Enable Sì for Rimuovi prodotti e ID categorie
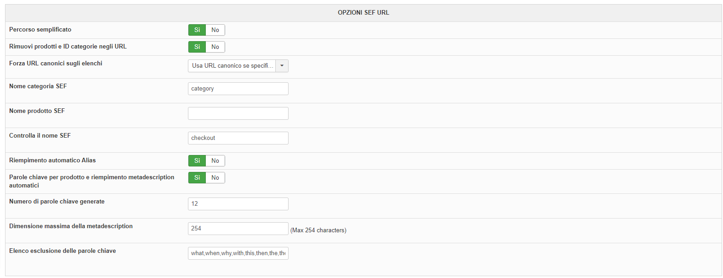 (x=197, y=47)
